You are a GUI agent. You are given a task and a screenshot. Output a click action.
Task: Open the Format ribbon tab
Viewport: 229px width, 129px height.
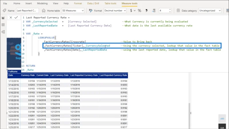click(x=78, y=3)
